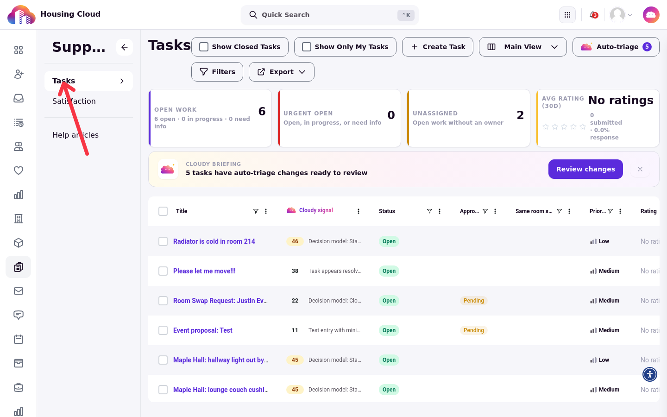Open the envelope mail icon in sidebar
Screen dimensions: 667x417
19,291
